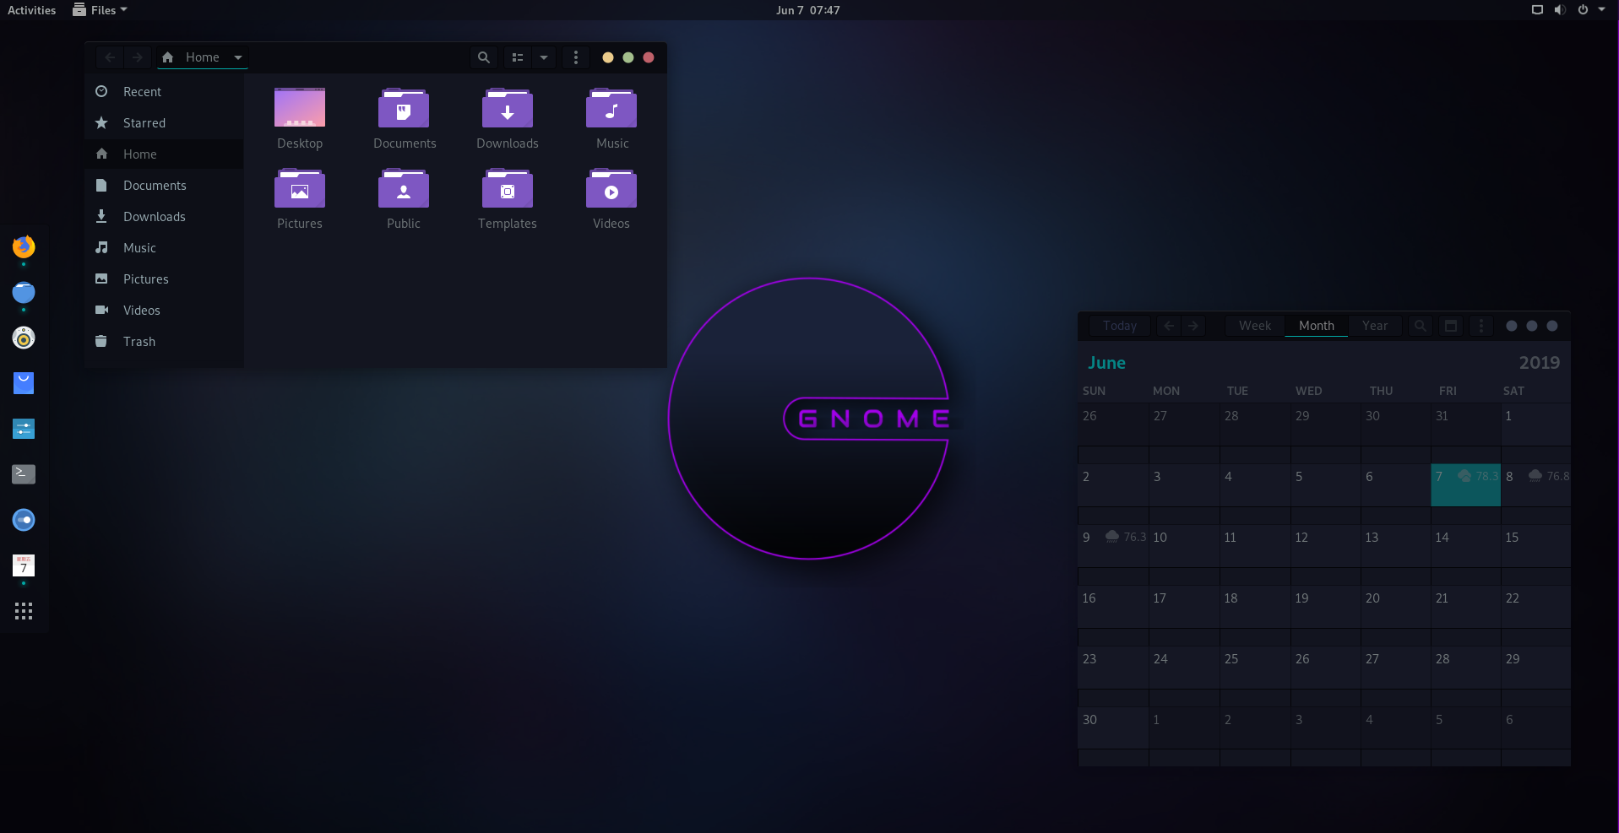Open the Downloads folder icon
Viewport: 1619px width, 833px height.
click(x=508, y=109)
